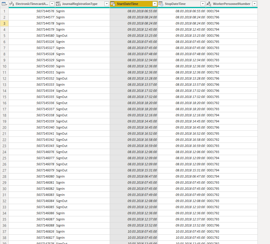Select the JournalRegistrationType column header
This screenshot has width=270, height=244.
82,4
